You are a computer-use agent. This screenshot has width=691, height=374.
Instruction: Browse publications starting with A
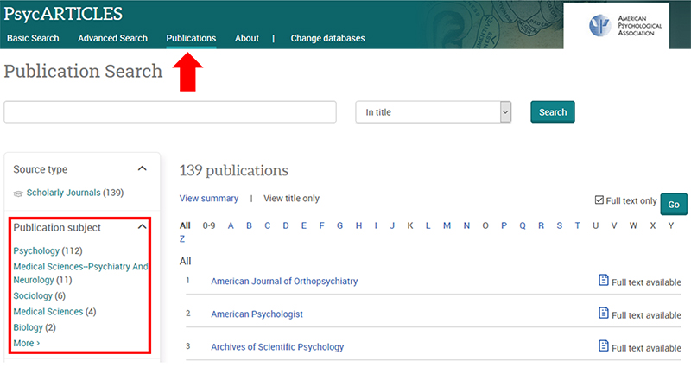coord(231,225)
